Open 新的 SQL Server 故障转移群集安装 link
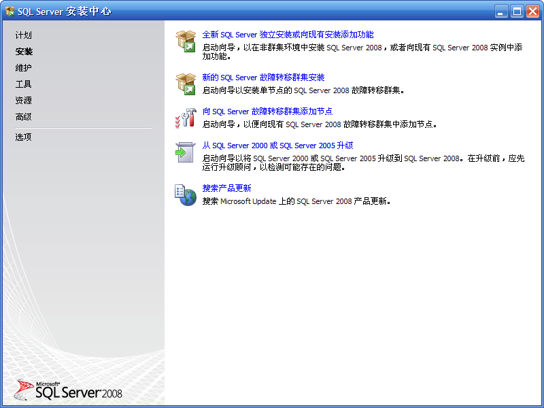 point(263,78)
